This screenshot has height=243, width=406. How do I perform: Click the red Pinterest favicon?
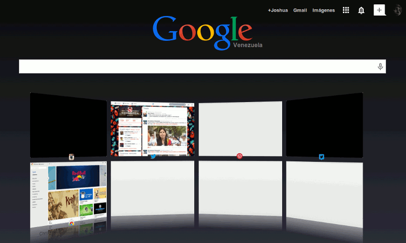point(239,156)
